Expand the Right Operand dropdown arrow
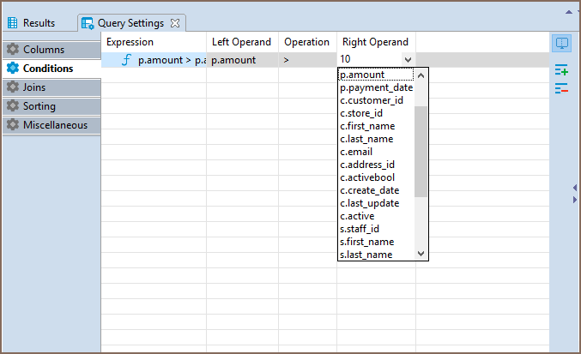581x354 pixels. (408, 60)
